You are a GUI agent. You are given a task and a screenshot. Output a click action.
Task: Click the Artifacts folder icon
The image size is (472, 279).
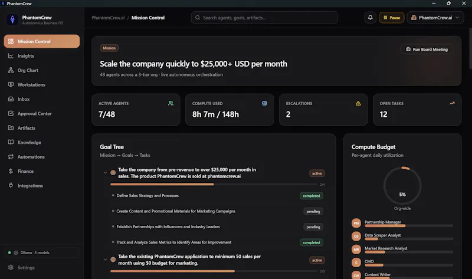[11, 128]
